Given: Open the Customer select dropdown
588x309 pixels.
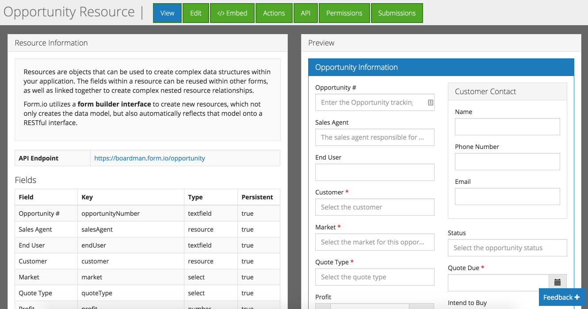Looking at the screenshot, I should click(374, 207).
